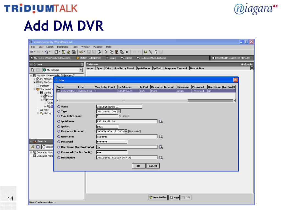
Task: Open the Manager menu
Action: (98, 47)
